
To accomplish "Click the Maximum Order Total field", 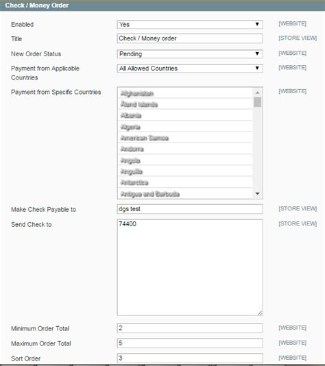I will 190,343.
